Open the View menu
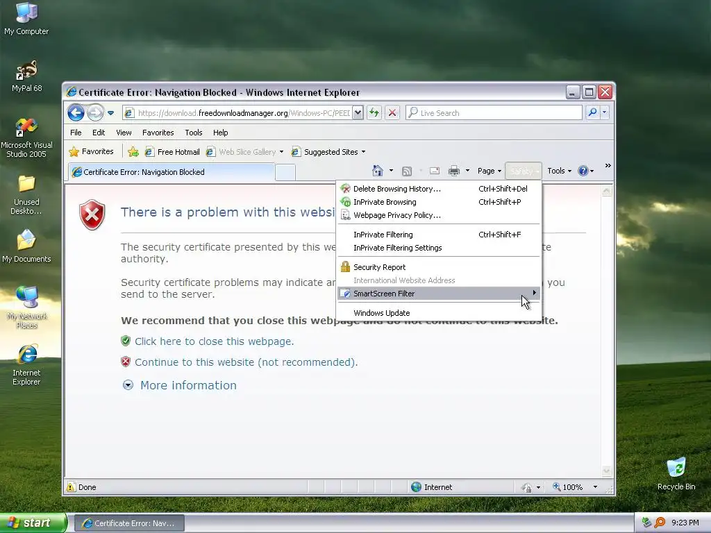 tap(124, 133)
